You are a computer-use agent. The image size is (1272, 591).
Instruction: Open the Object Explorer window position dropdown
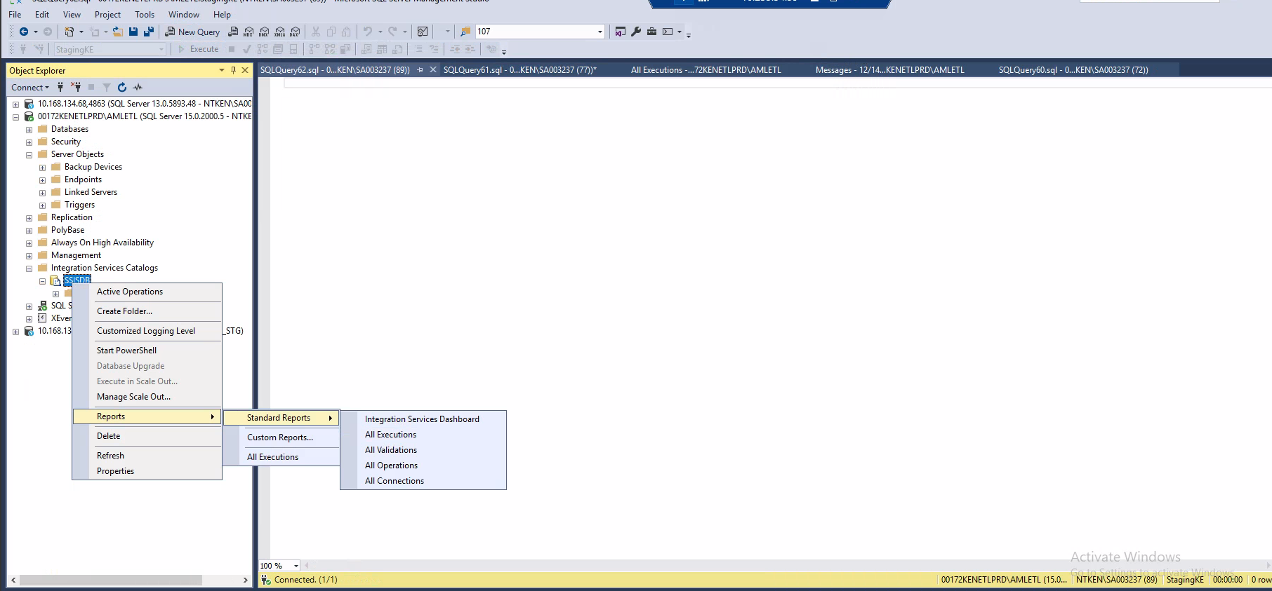(222, 70)
